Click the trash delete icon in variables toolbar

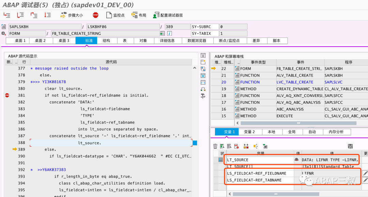click(215, 146)
